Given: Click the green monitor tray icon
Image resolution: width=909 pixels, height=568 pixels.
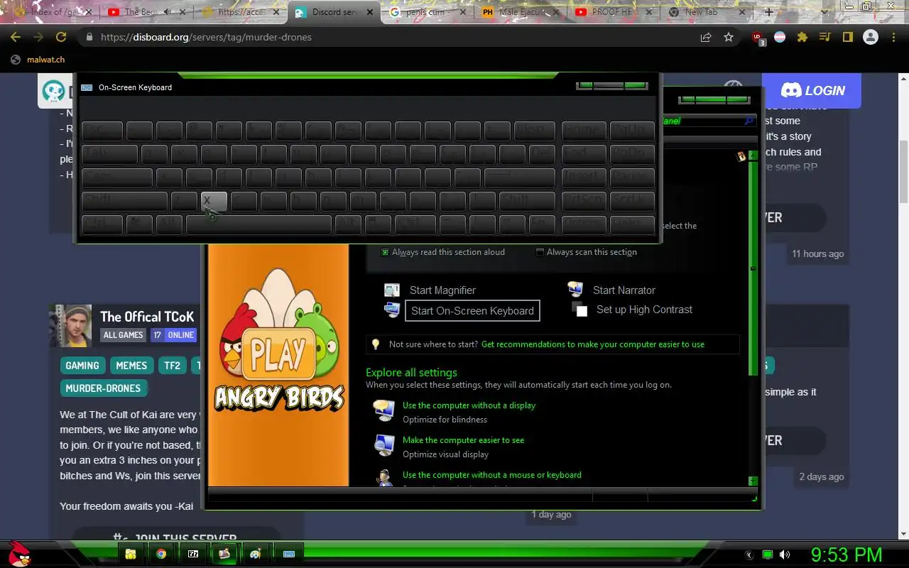Looking at the screenshot, I should click(x=767, y=555).
